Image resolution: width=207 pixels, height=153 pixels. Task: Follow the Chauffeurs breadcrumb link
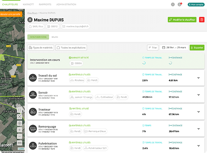tap(32, 13)
